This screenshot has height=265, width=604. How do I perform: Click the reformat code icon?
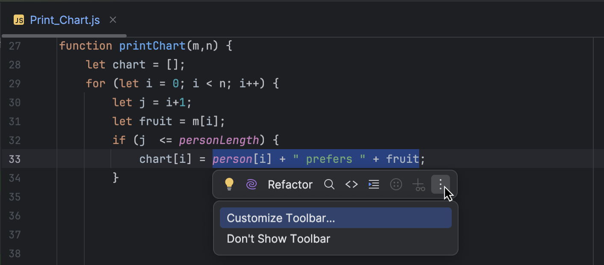(373, 184)
